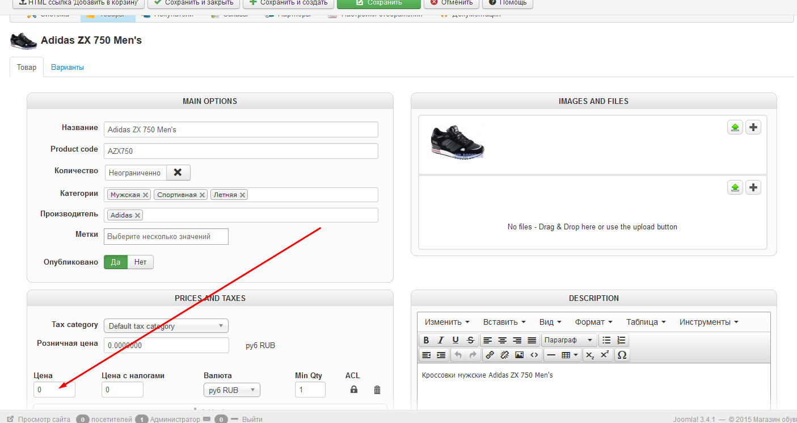Insert hyperlink with the link icon
The width and height of the screenshot is (797, 423).
click(x=490, y=355)
